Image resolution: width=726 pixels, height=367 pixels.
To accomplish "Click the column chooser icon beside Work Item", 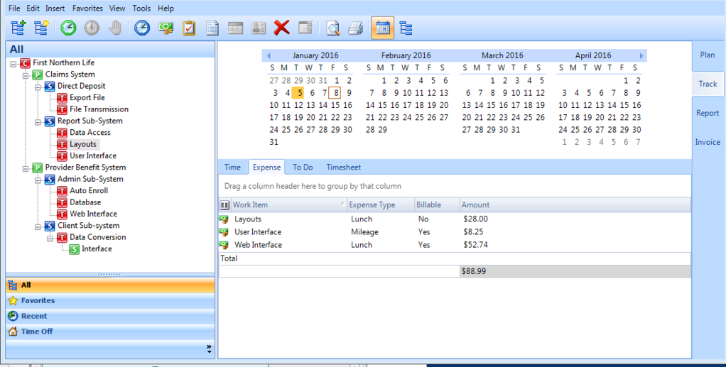I will pos(224,204).
